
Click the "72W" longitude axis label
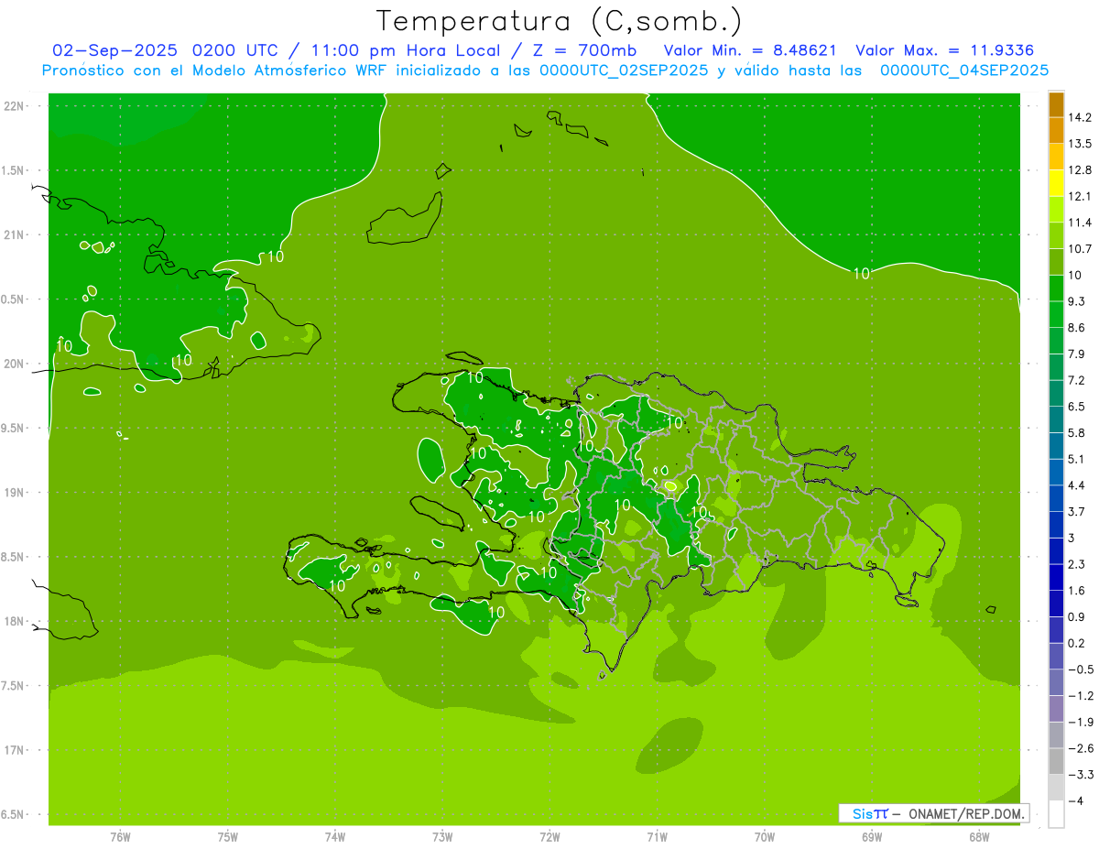pos(550,836)
